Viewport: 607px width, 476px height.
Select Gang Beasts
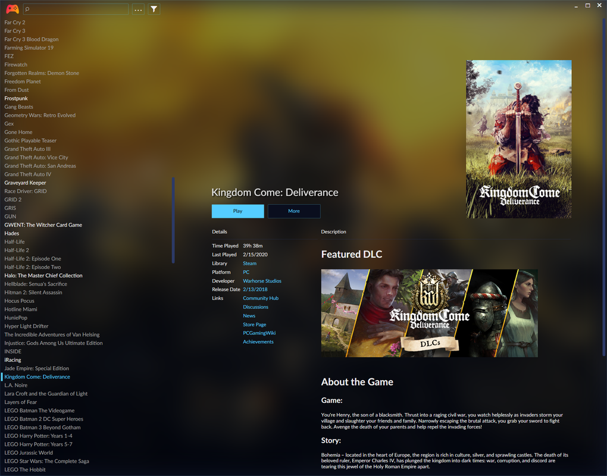click(x=18, y=107)
